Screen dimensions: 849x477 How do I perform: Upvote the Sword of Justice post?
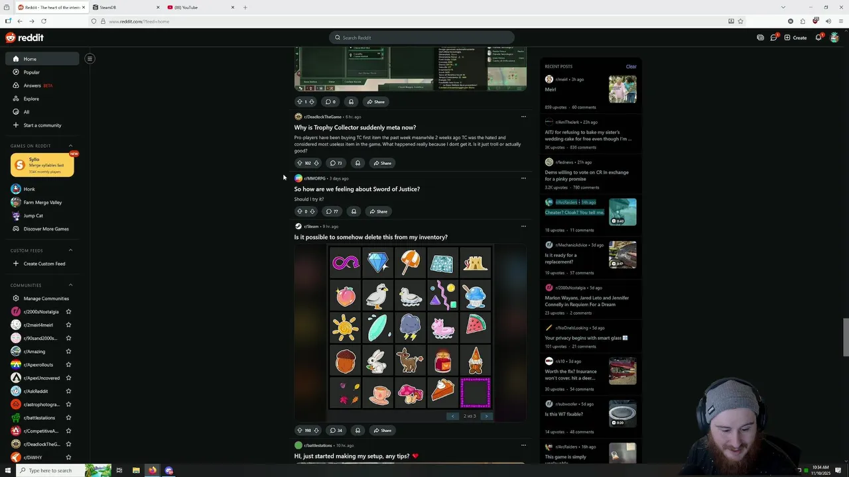pyautogui.click(x=299, y=211)
